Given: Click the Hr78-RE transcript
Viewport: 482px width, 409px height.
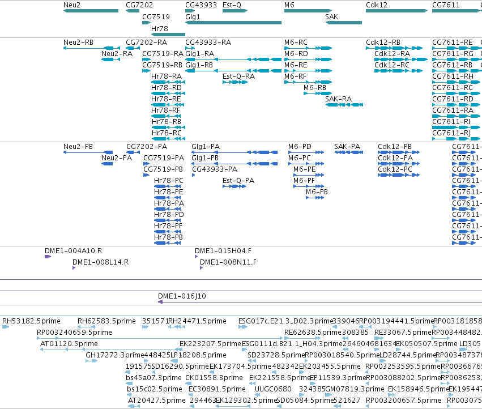Looking at the screenshot, I should coord(168,105).
